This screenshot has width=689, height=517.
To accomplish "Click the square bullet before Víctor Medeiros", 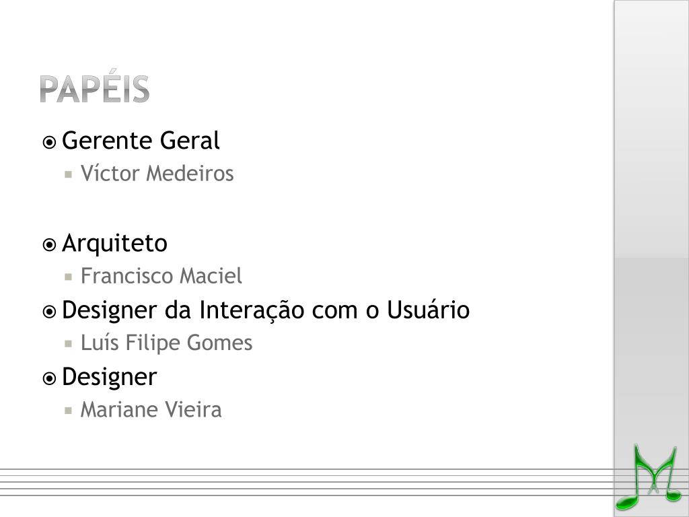I will 68,174.
